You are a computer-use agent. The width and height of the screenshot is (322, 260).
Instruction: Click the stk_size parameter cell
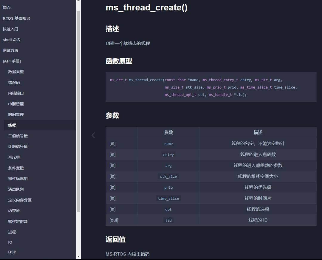coord(168,177)
